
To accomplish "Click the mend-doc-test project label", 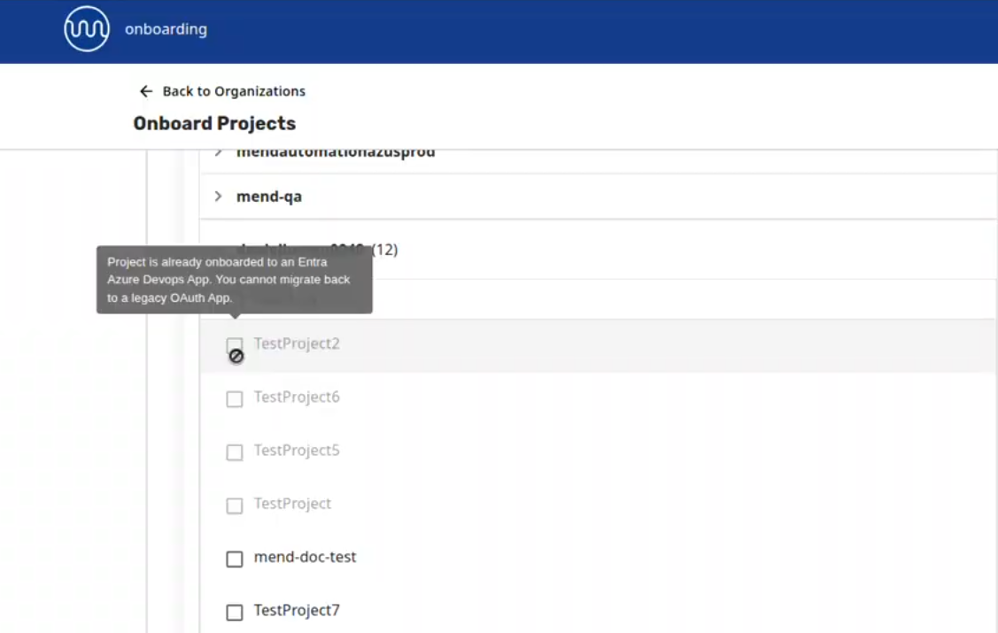I will pos(305,557).
